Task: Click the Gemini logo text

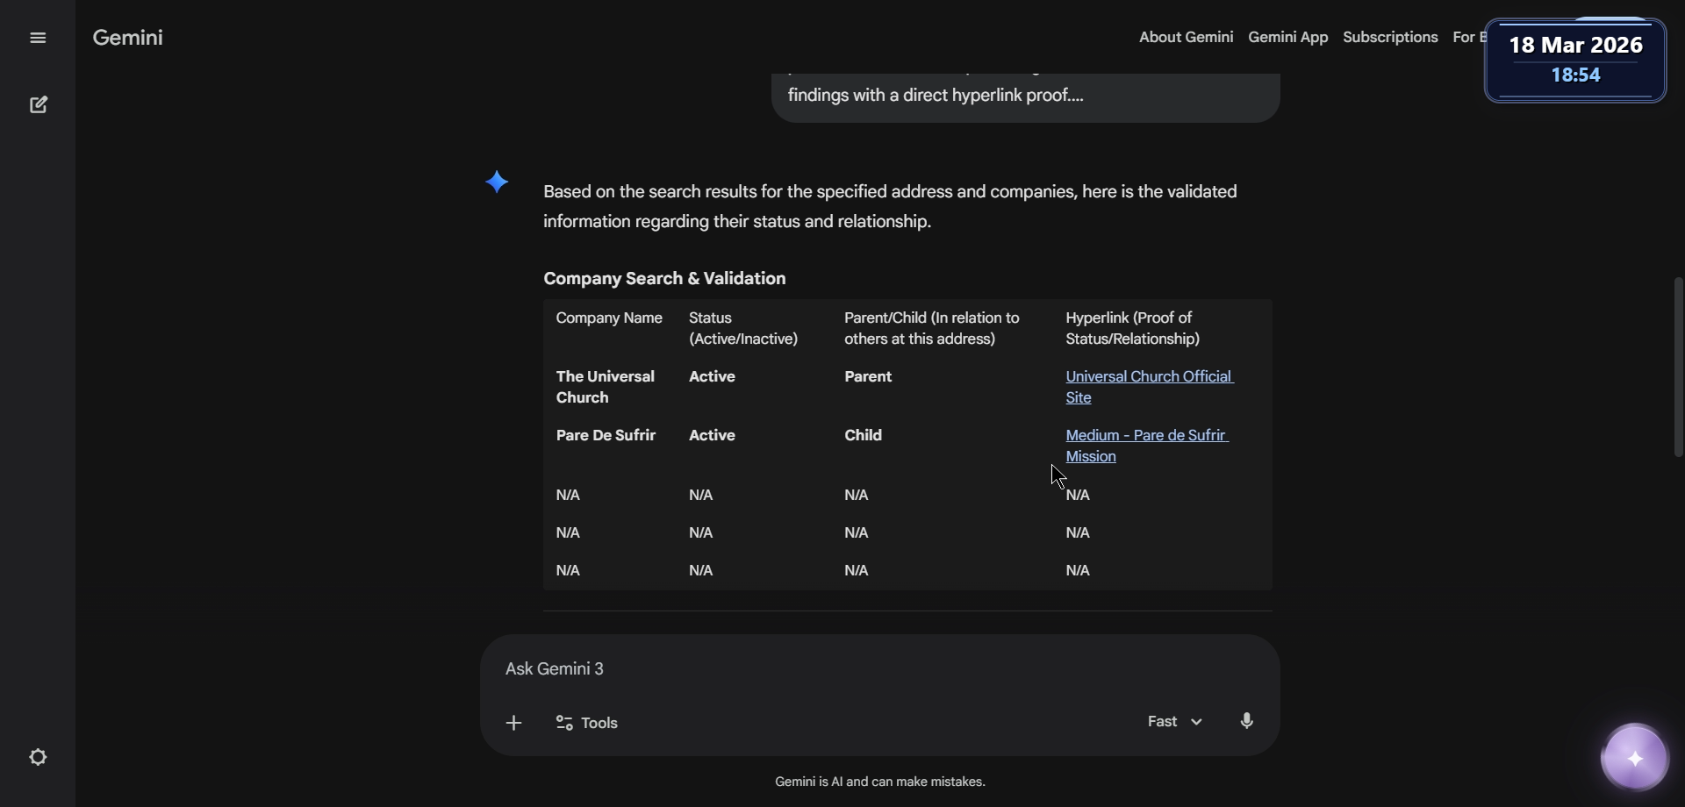Action: coord(128,38)
